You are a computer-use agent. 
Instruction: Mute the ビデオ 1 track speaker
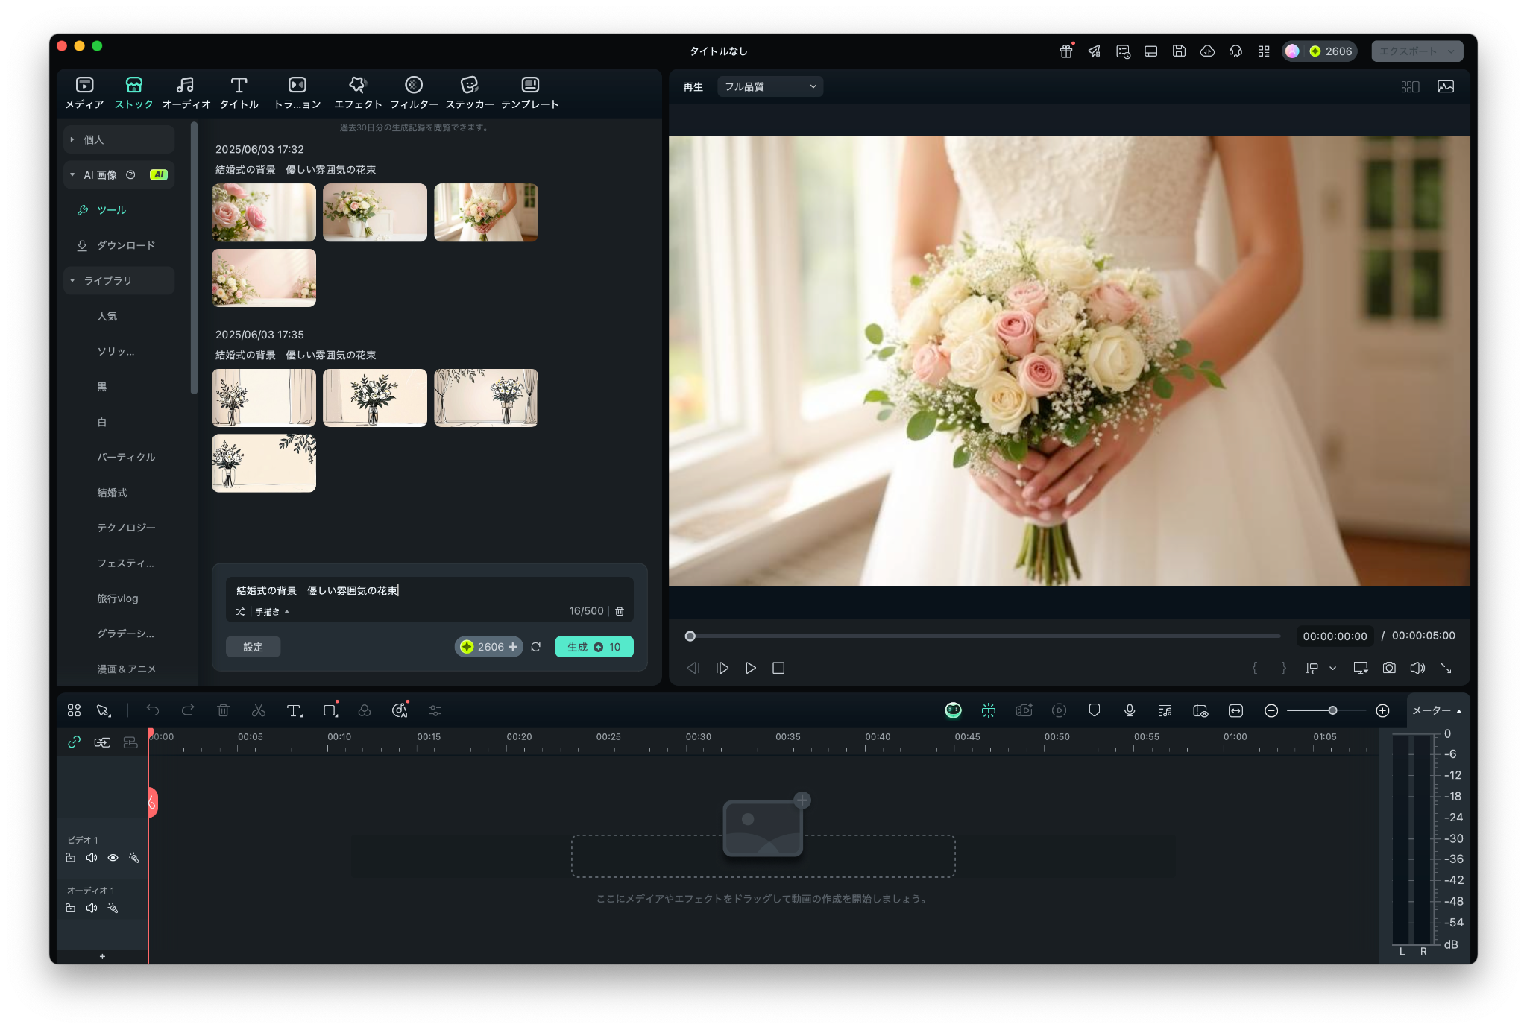pos(92,858)
